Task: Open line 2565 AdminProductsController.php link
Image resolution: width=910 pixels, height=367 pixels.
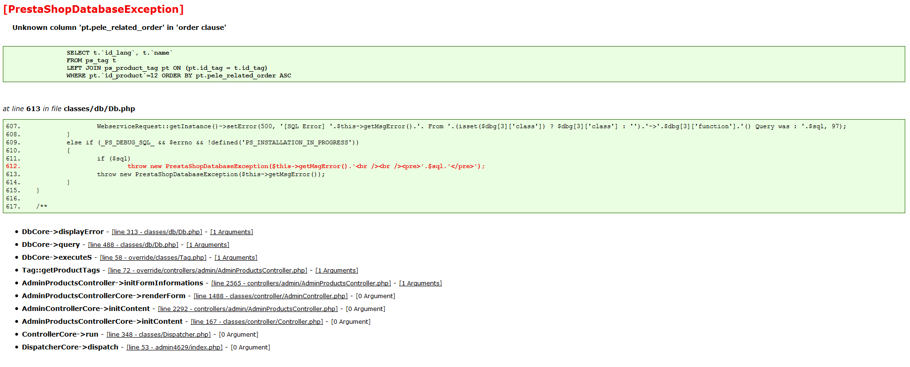Action: tap(301, 283)
